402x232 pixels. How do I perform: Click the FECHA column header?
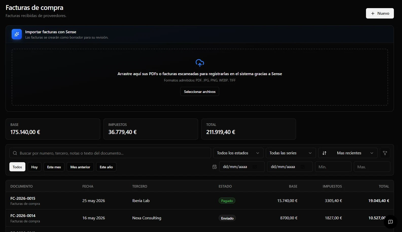(88, 186)
